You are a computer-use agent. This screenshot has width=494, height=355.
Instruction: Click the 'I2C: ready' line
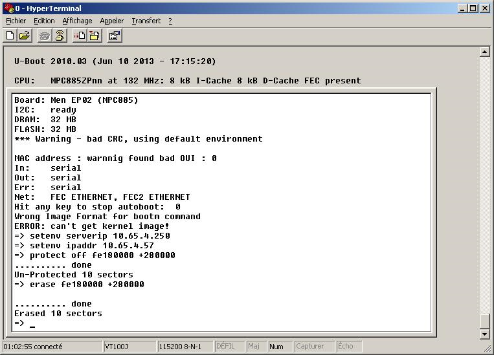pyautogui.click(x=45, y=110)
